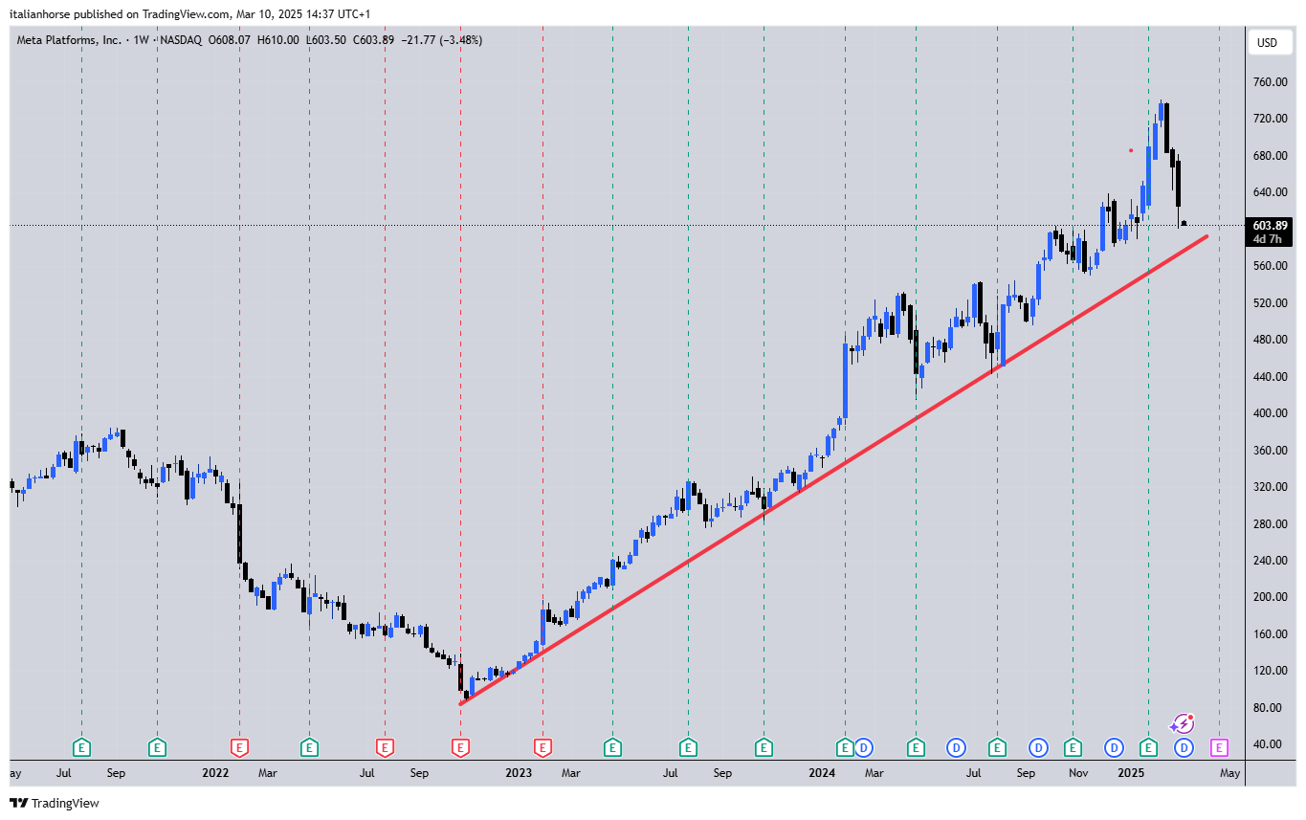
Task: Click the 2024 year label on time axis
Action: click(x=821, y=772)
